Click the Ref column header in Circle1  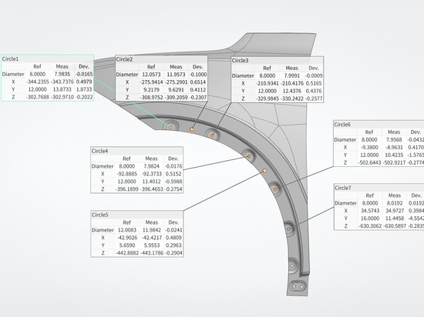point(37,66)
